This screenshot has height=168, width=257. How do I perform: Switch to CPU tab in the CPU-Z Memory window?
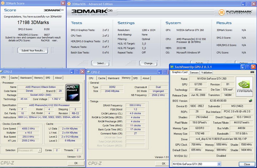point(91,78)
